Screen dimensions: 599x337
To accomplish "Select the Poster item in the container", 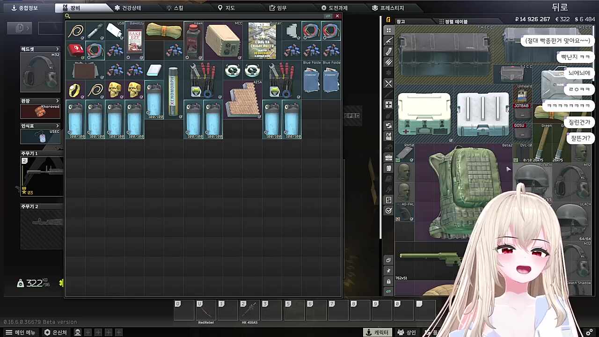I will click(262, 41).
